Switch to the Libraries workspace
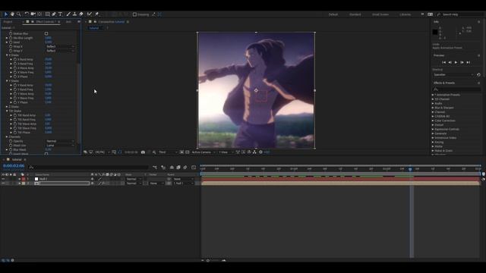This screenshot has height=273, width=486. [x=405, y=14]
